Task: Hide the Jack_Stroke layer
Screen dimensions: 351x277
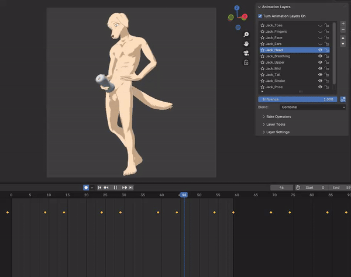Action: click(x=320, y=81)
